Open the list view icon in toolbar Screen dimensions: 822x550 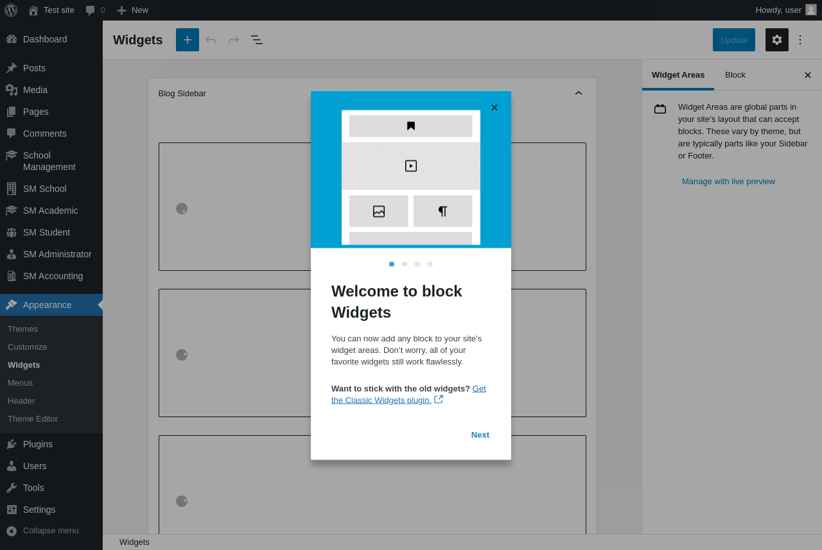coord(257,40)
